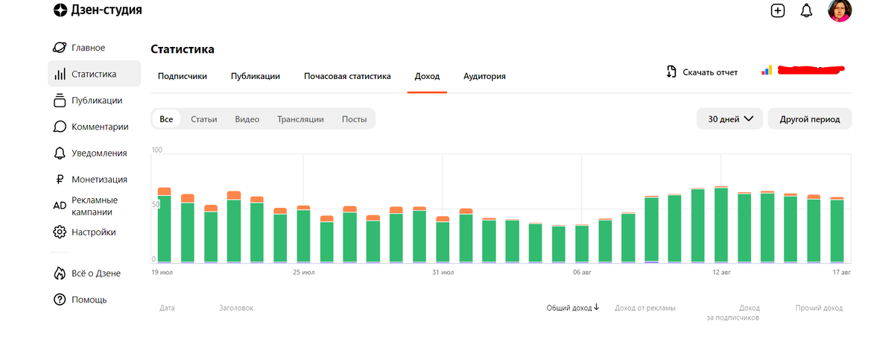Go to Комментарии in sidebar
894x342 pixels.
tap(100, 127)
